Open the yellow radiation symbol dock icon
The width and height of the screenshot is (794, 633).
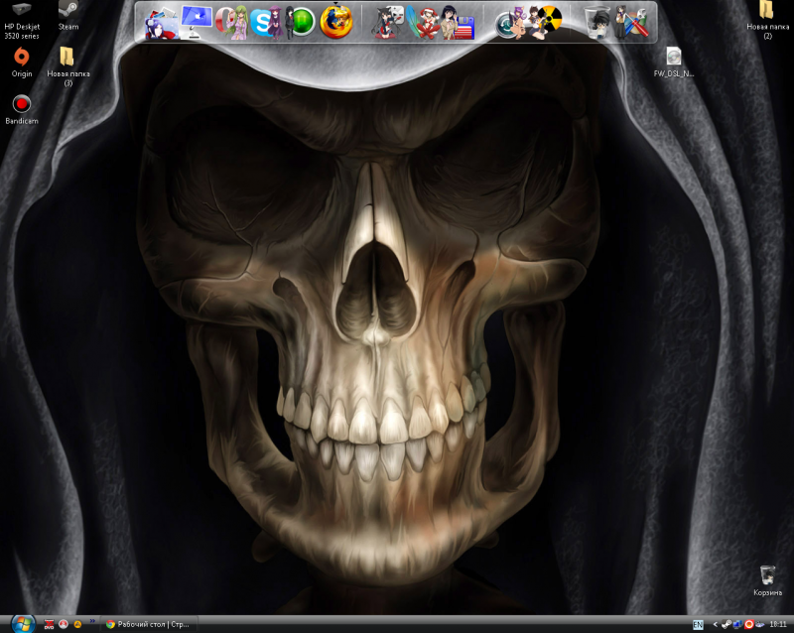(x=546, y=22)
